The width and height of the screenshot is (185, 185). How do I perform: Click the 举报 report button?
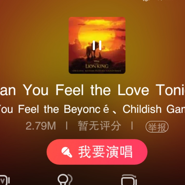(157, 127)
